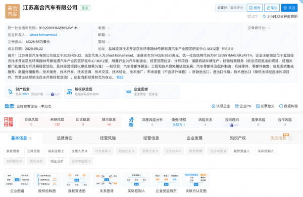The width and height of the screenshot is (303, 197).
Task: Switch to the 企业发展 tab
Action: (194, 138)
